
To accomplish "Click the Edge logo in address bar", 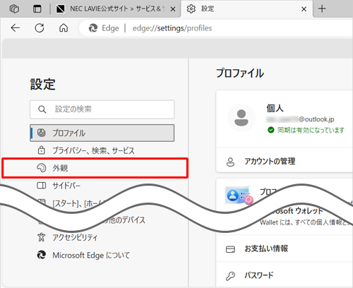I will coord(93,28).
